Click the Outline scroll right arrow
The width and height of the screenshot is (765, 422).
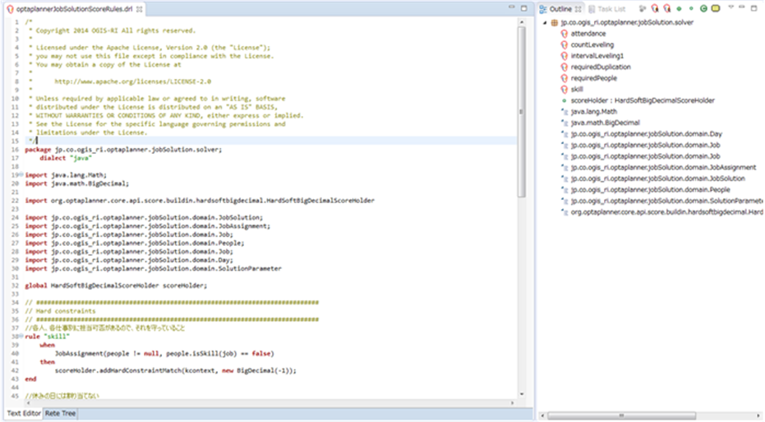(x=758, y=415)
